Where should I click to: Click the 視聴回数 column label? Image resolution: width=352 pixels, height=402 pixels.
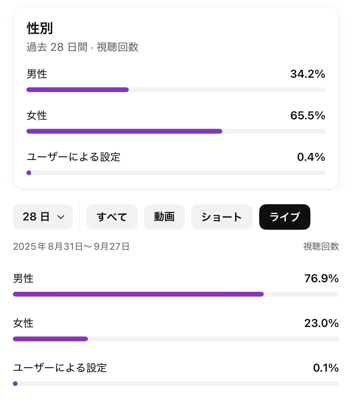point(321,247)
